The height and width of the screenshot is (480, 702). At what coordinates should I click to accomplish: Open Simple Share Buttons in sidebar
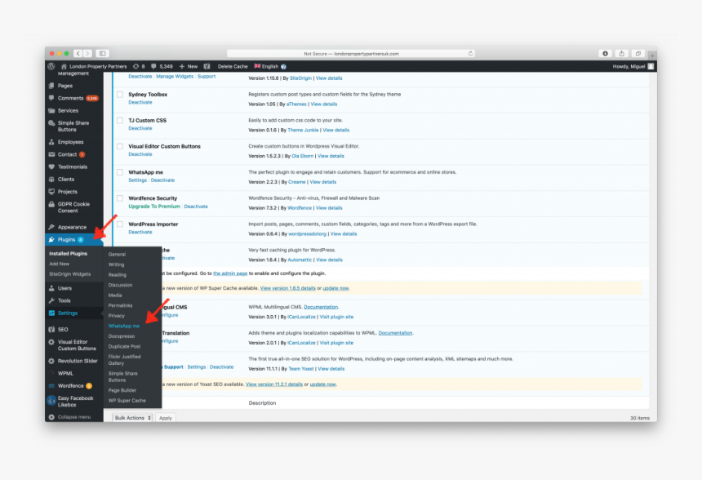click(73, 127)
